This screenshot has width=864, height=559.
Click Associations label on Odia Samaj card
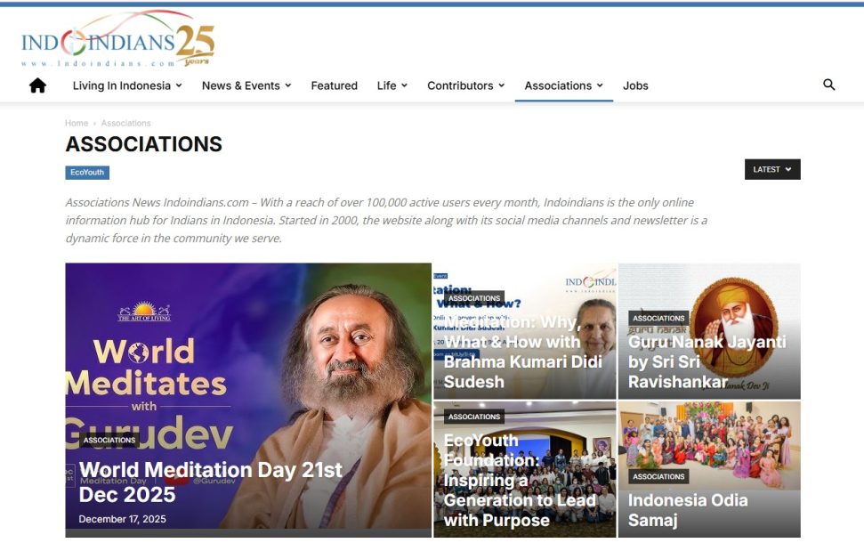(658, 476)
